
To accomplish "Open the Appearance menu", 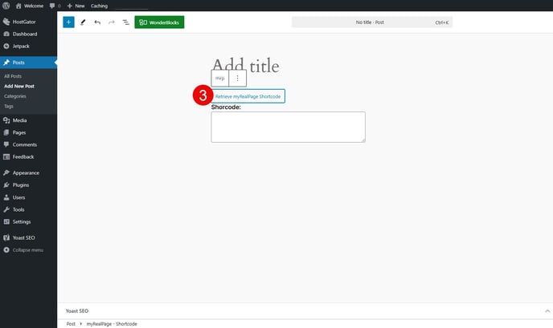I will point(28,172).
